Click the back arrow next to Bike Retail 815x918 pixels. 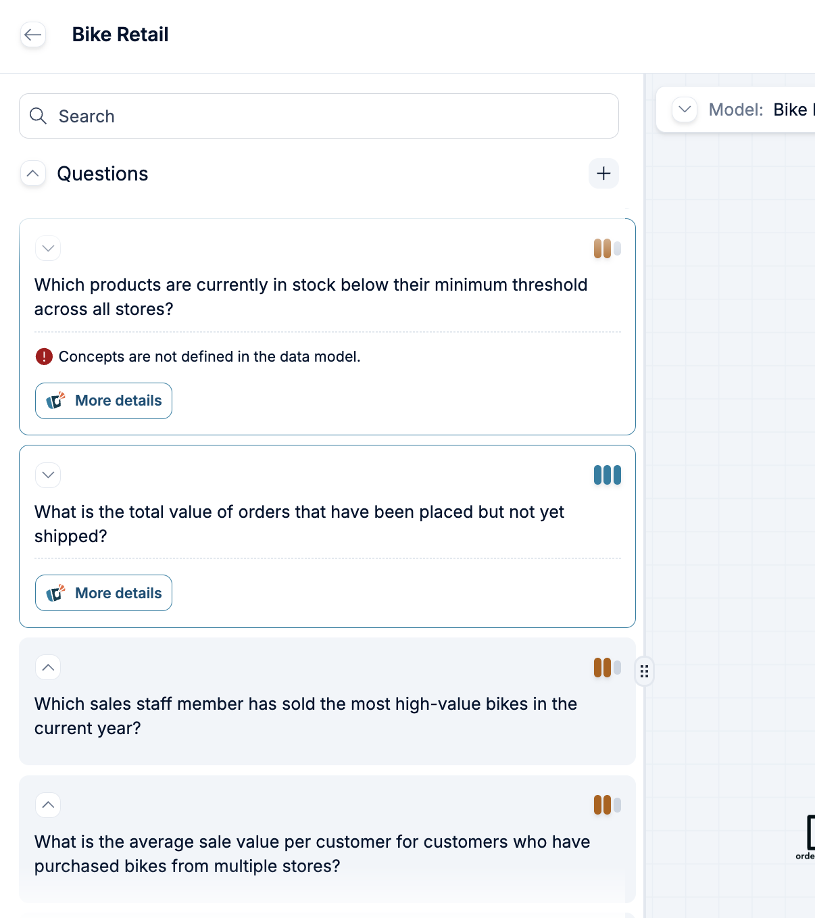[33, 34]
